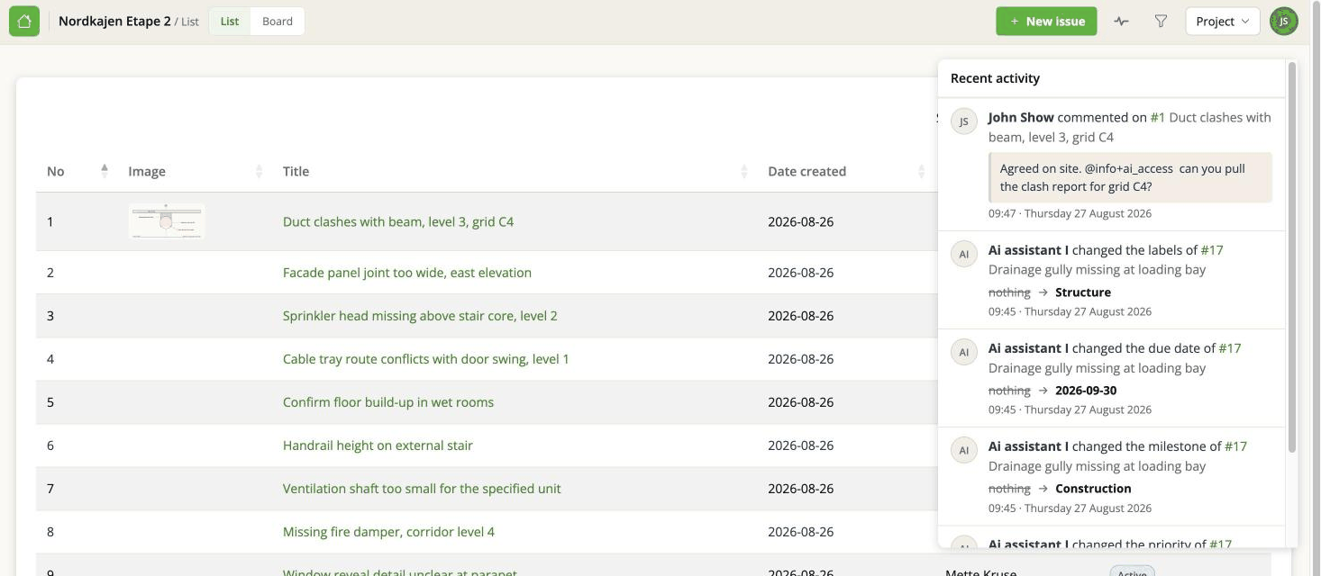Click John Show's JS avatar in activity

coord(964,121)
